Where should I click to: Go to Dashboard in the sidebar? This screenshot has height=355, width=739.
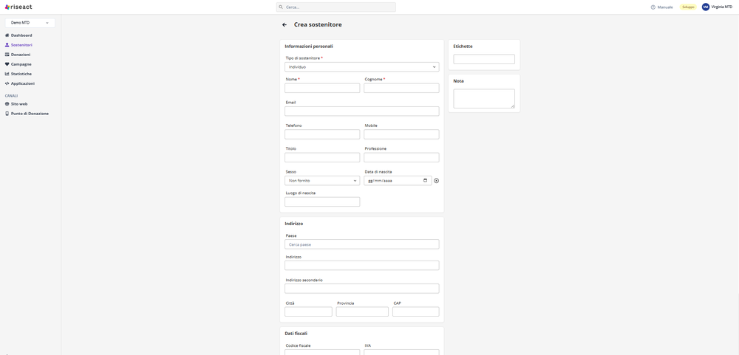21,35
